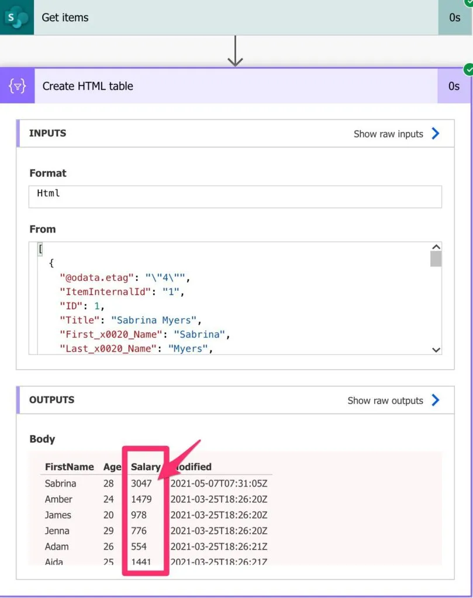Click the green success checkmark on Create HTML table
This screenshot has height=598, width=473.
[x=468, y=70]
